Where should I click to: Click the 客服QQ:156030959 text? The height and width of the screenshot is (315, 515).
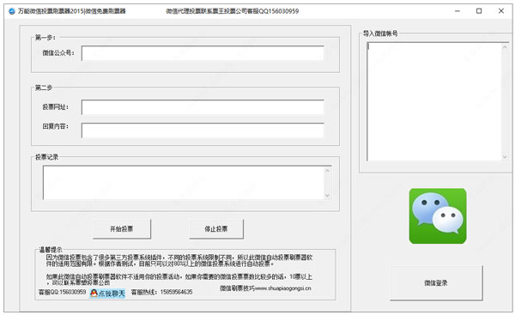62,292
